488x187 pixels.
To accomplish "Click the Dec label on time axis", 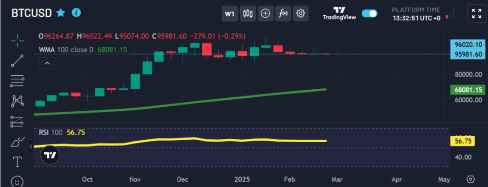I will click(183, 179).
